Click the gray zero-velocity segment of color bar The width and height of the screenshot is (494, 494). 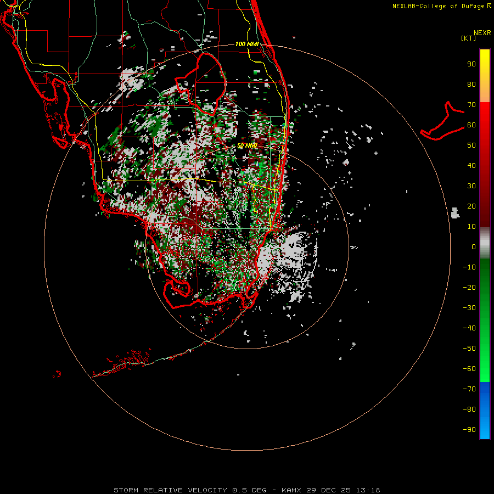click(485, 243)
